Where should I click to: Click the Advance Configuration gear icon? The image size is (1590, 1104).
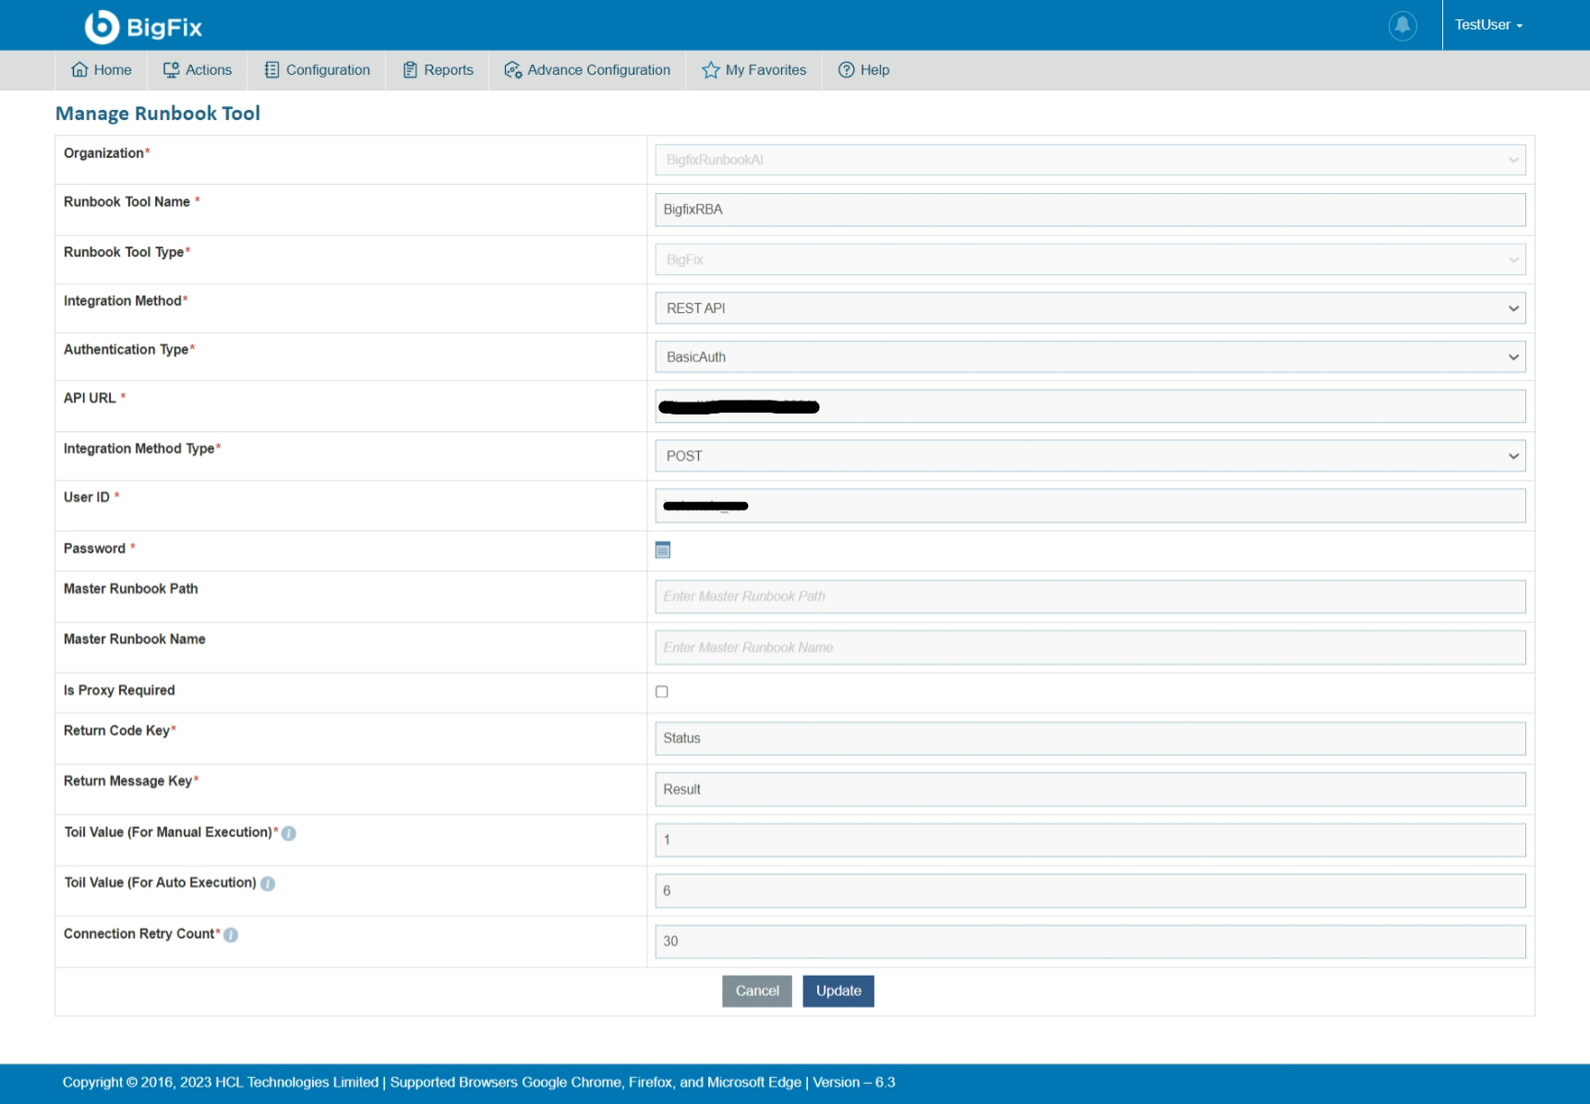coord(513,70)
